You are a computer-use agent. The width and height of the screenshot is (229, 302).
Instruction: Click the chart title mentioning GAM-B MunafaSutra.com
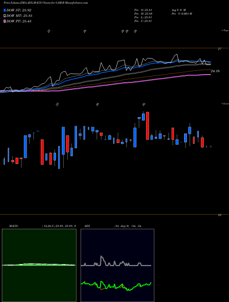[x=46, y=3]
